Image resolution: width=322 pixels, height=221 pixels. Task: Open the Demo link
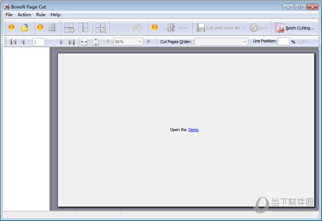[x=193, y=130]
